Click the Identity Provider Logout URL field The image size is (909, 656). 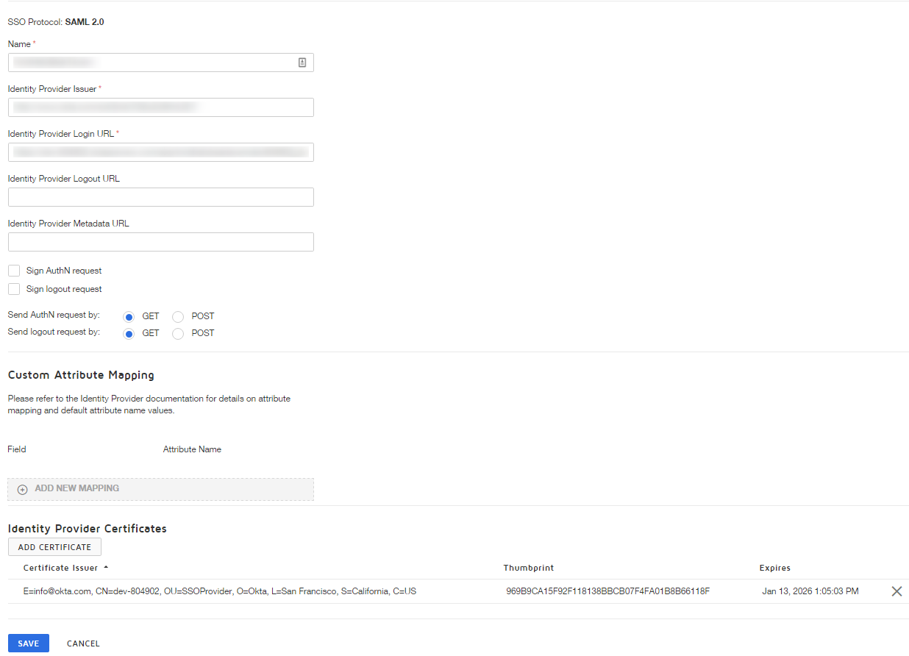160,196
